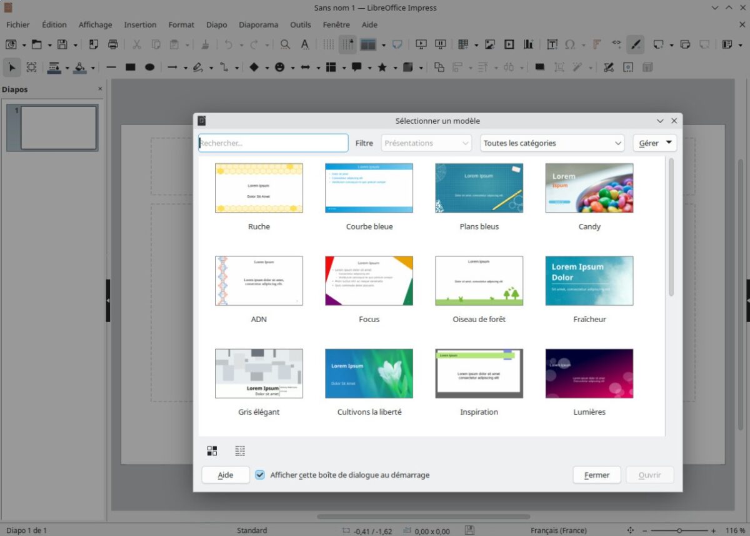
Task: Click the Find and Replace magnifier icon
Action: tap(285, 44)
